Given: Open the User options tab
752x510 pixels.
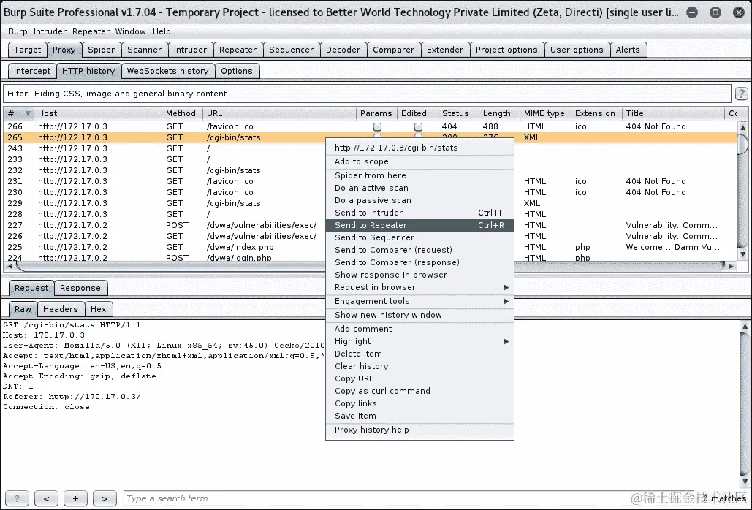Looking at the screenshot, I should (577, 50).
